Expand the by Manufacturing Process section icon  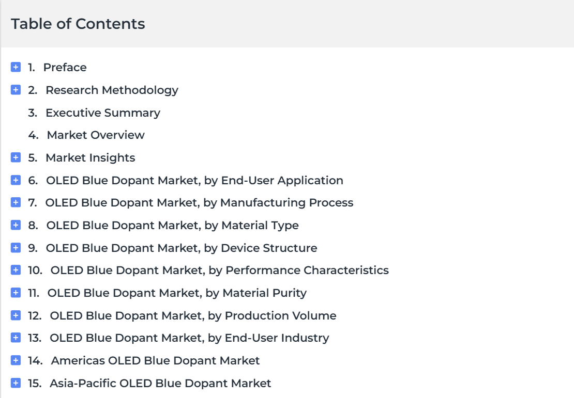(x=16, y=202)
